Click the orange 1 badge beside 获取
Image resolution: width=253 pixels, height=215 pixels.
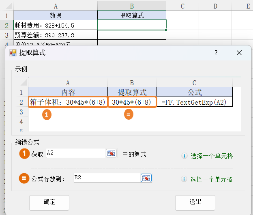pyautogui.click(x=25, y=154)
